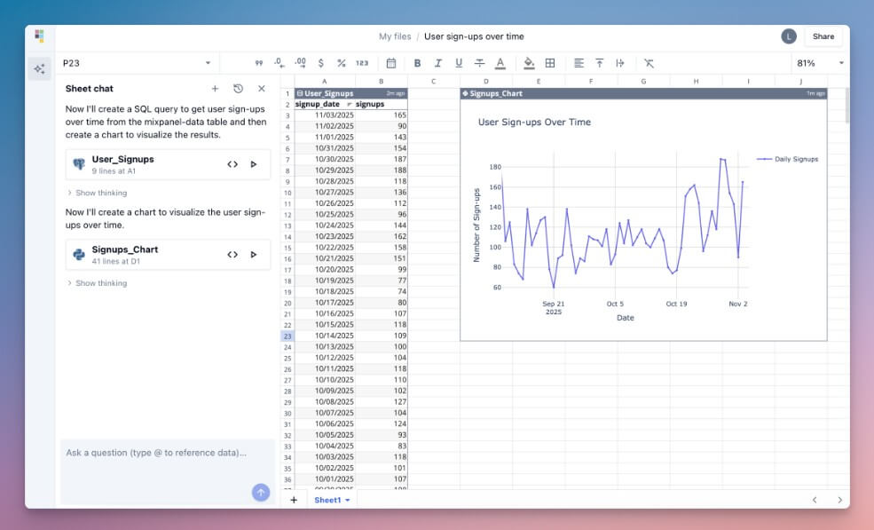View the Signups_Chart code with the code icon
Screen dimensions: 874x530
coord(232,254)
